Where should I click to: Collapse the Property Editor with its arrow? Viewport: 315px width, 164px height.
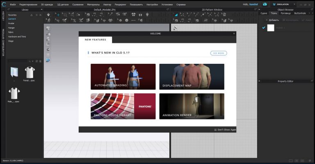(x=259, y=81)
